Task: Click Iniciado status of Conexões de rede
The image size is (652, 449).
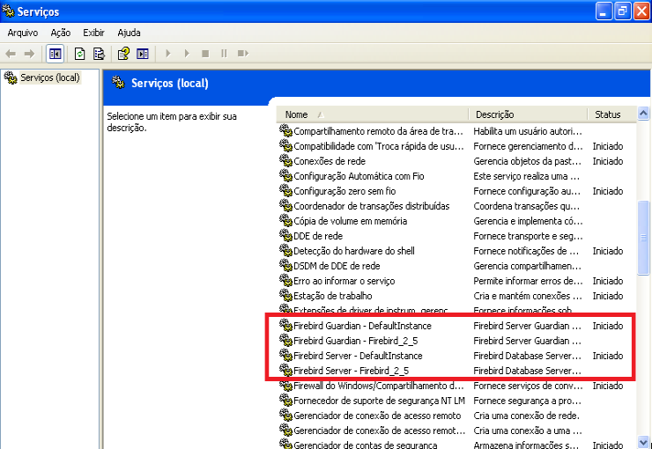Action: pos(608,161)
